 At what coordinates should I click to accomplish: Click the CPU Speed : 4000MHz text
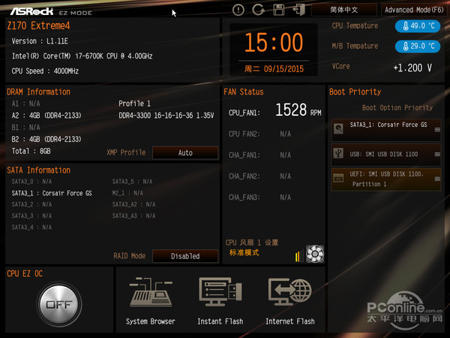tap(45, 71)
